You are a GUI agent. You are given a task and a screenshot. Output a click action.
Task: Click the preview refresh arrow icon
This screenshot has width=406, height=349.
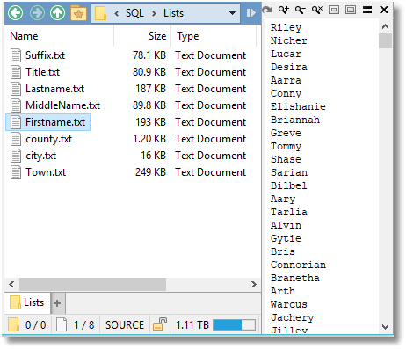tap(266, 10)
